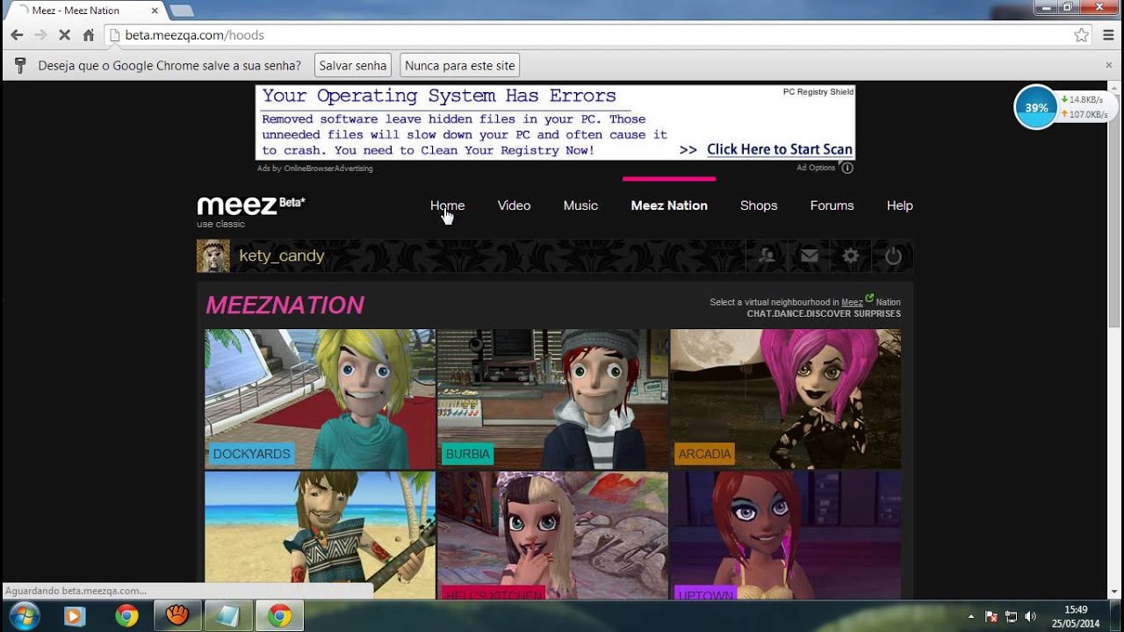Click the MEEZNATION heading

tap(285, 305)
